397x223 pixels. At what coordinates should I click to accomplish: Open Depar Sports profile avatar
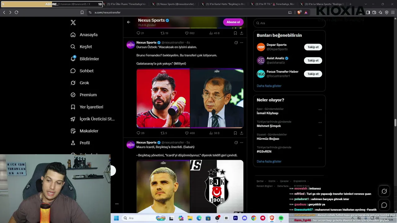[x=261, y=47]
